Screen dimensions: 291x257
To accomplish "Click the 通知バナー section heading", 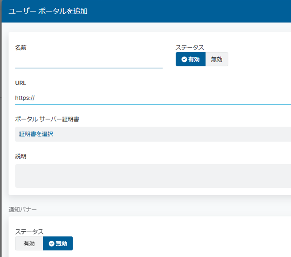I will [23, 210].
